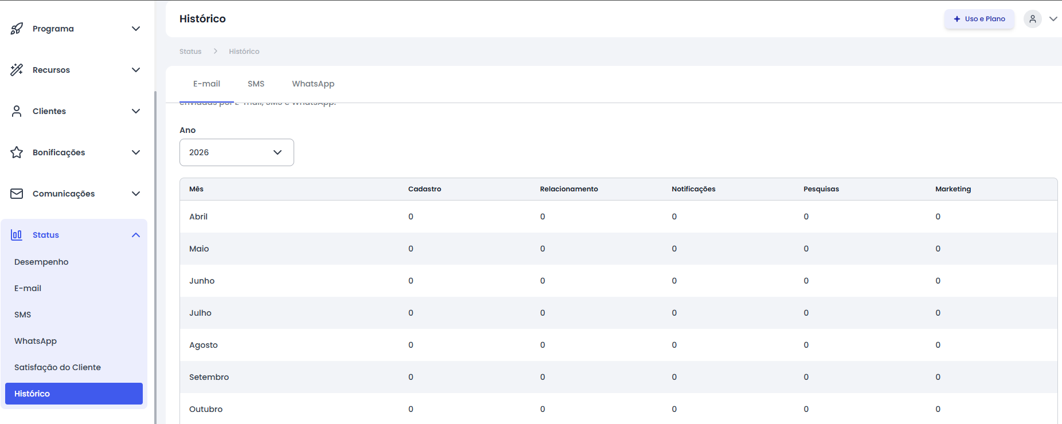
Task: Select the Outubro row month cell
Action: click(206, 409)
